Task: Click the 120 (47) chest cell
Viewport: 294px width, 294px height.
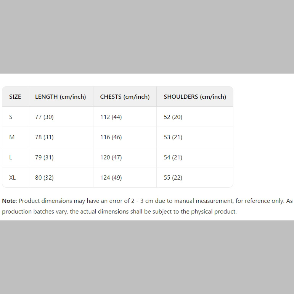Action: click(x=111, y=157)
